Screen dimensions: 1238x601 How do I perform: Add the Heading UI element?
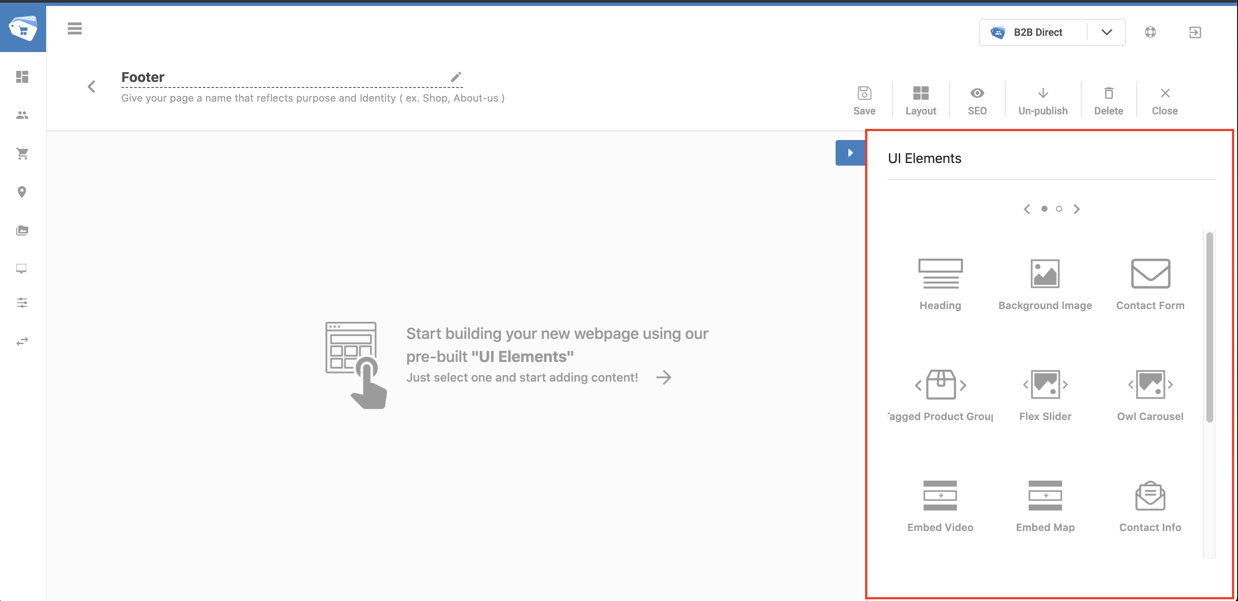pyautogui.click(x=940, y=284)
